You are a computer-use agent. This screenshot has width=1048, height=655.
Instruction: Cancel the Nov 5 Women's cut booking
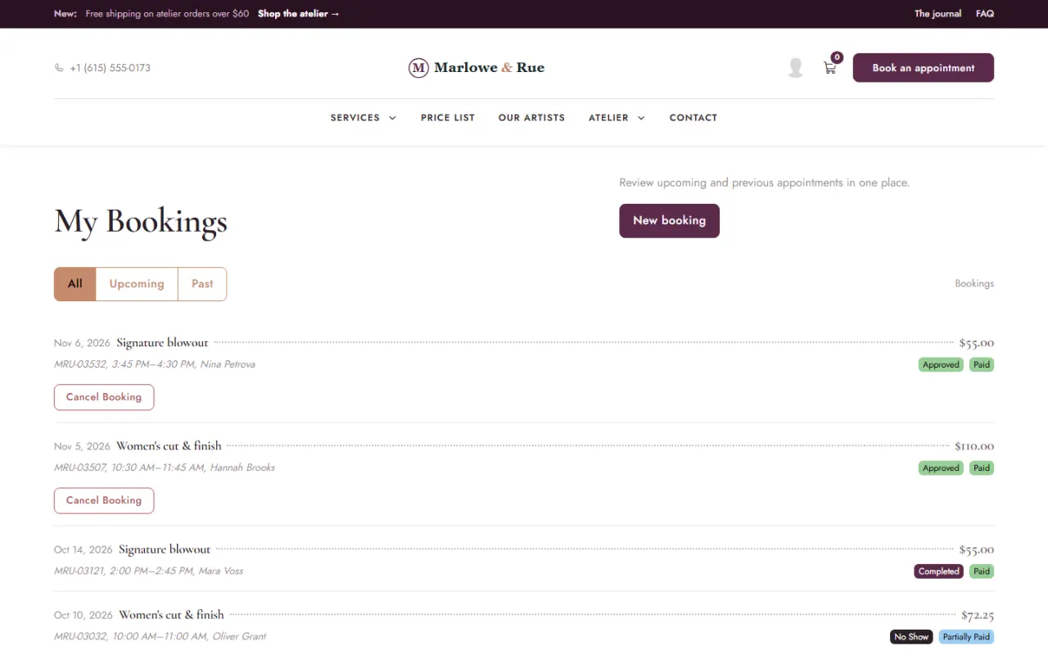point(104,500)
